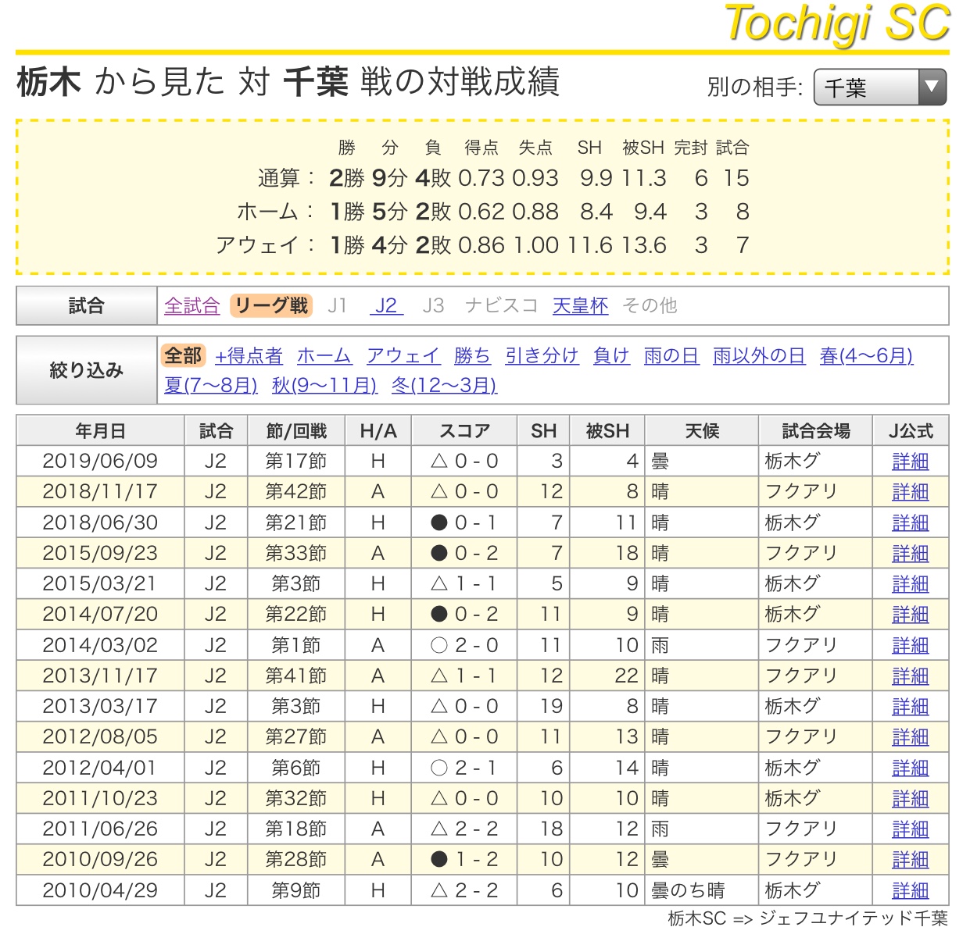Click the 栃木SC => ジェフユナイテッド千葉 footer text
The image size is (970, 927).
[808, 918]
